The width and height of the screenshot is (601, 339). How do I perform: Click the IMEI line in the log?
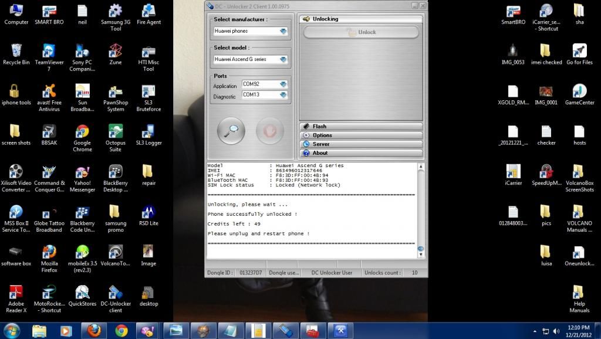tap(265, 171)
